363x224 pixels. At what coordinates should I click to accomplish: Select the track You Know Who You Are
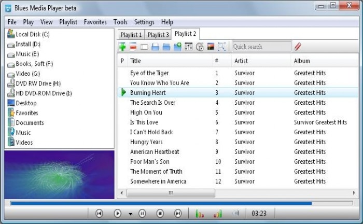[x=160, y=83]
